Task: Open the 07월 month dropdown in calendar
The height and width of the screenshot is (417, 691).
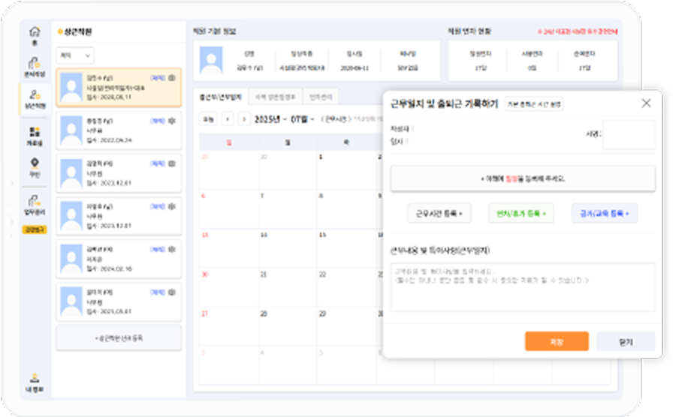Action: 303,119
